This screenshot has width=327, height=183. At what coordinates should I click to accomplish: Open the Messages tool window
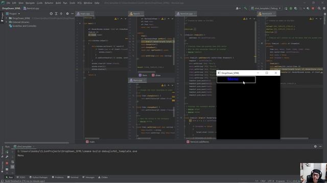pos(88,177)
